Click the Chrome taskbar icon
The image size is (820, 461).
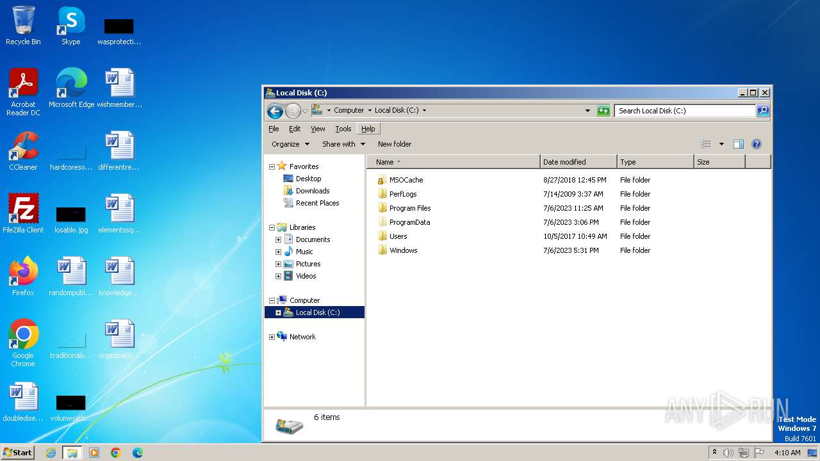coord(116,453)
